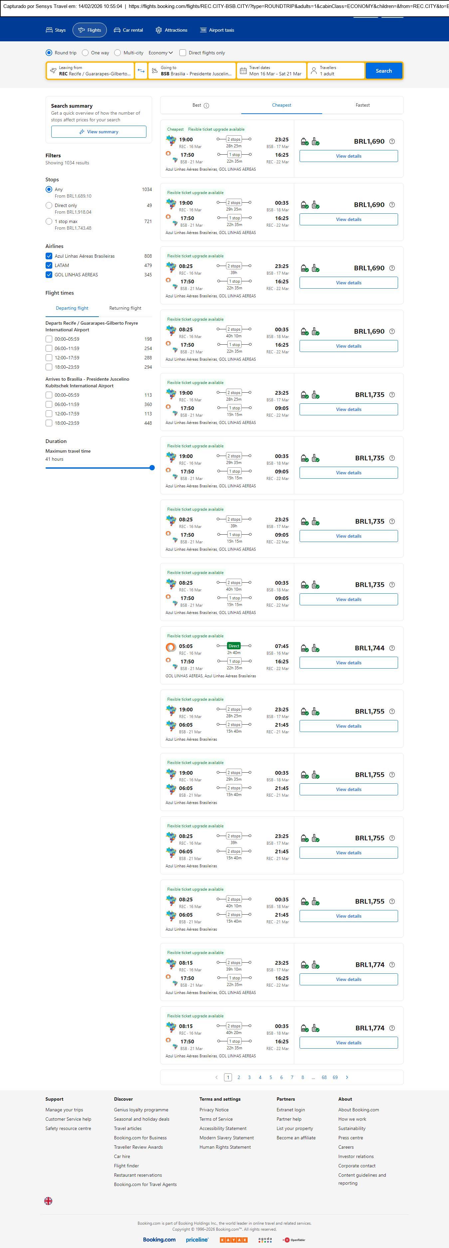Click the Car rental car icon in header
Image resolution: width=449 pixels, height=1248 pixels.
tap(117, 30)
